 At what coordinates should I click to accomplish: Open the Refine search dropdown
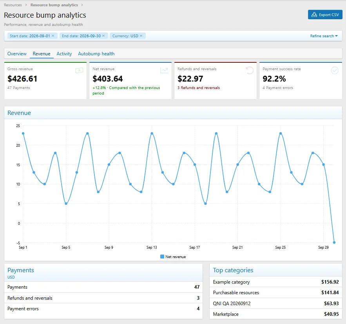tap(324, 36)
